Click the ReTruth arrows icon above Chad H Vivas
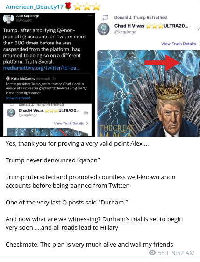This screenshot has width=200, height=262. pyautogui.click(x=105, y=17)
